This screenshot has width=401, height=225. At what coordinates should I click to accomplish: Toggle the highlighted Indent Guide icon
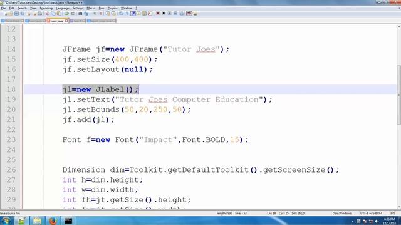click(133, 14)
